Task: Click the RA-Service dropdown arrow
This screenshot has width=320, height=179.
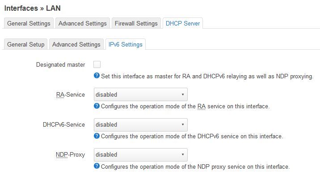Action: click(x=183, y=94)
